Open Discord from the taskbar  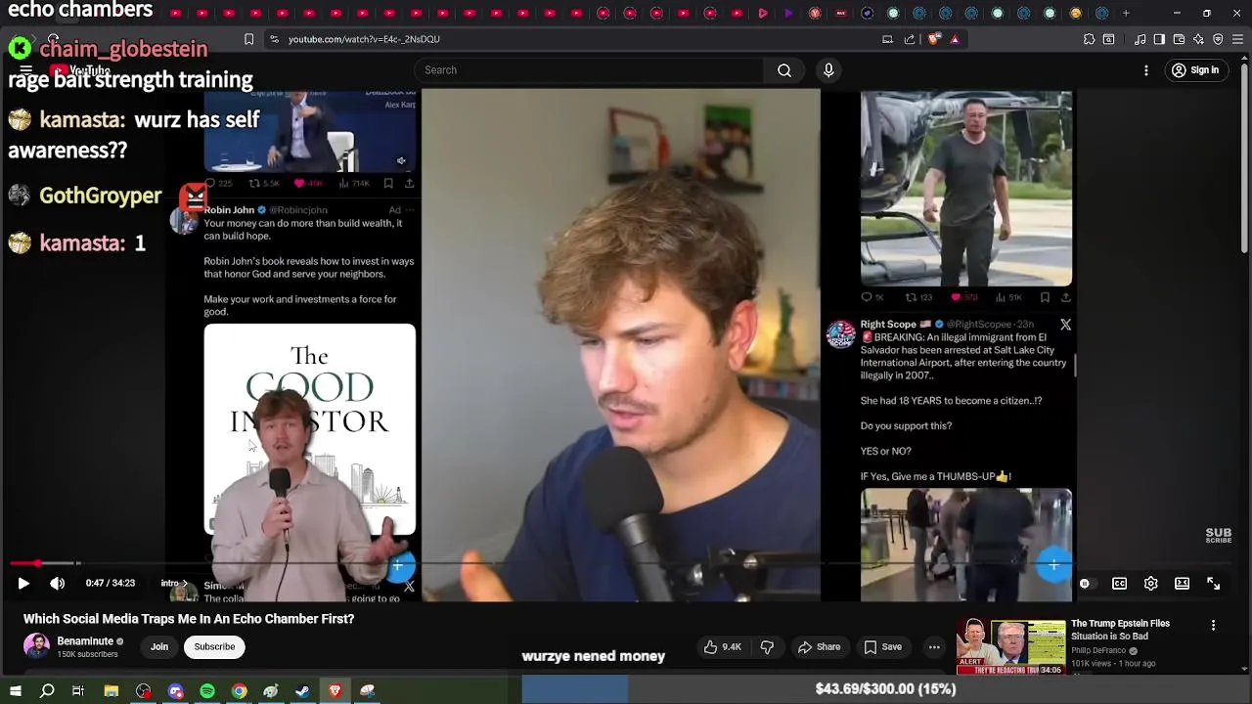176,691
